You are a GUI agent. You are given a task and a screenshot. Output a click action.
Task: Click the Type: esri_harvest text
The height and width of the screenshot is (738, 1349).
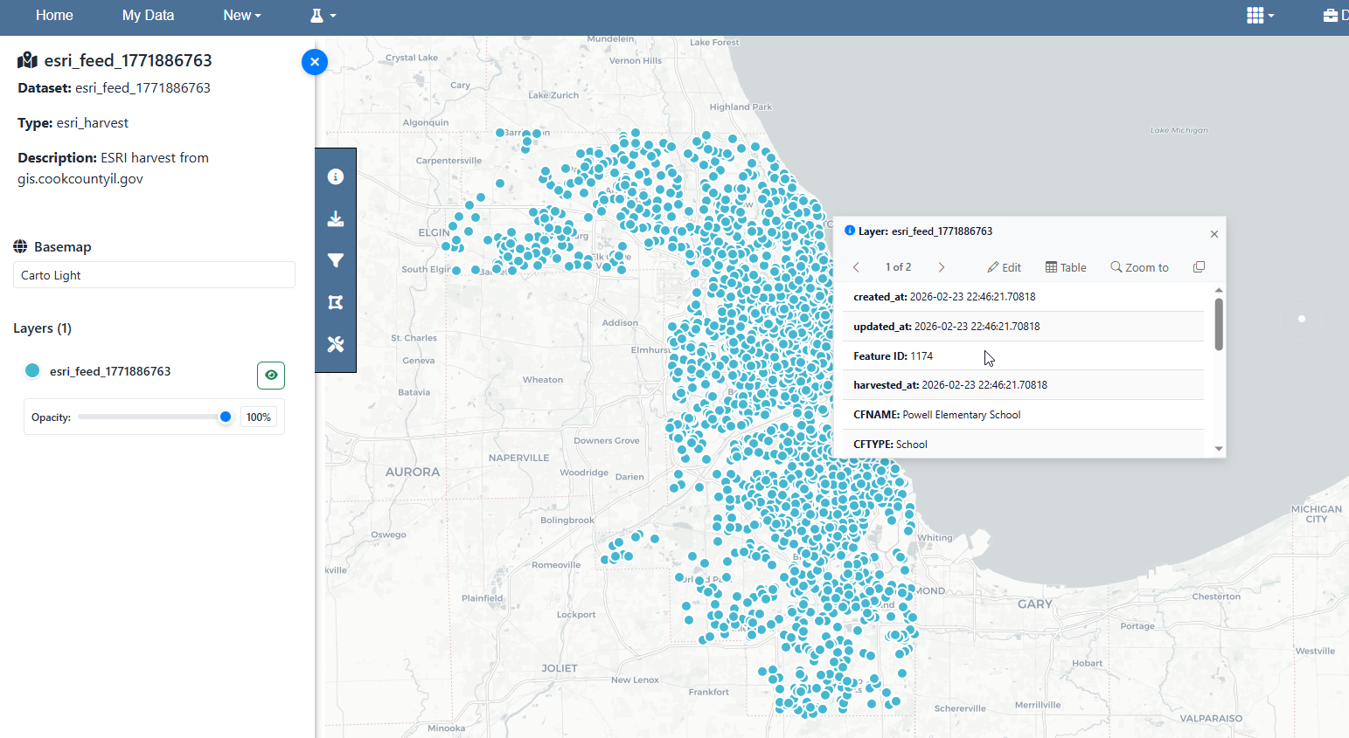(73, 123)
